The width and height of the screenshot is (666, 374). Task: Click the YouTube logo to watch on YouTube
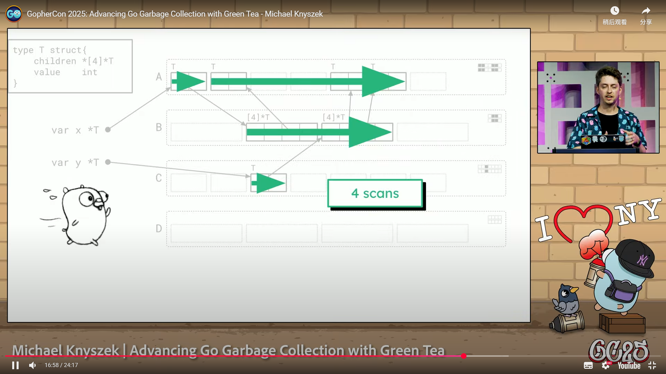(629, 366)
